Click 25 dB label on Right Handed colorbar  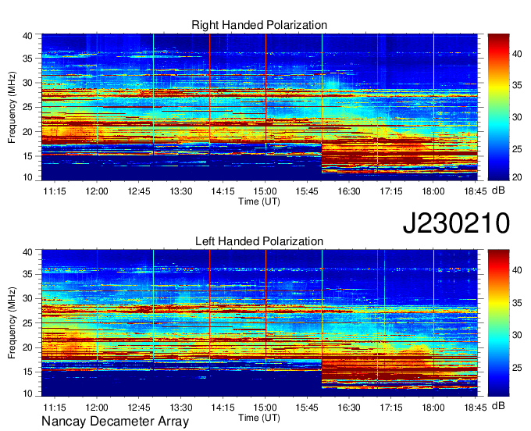(517, 149)
